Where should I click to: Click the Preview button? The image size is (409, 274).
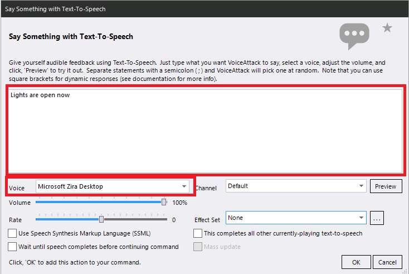(386, 186)
